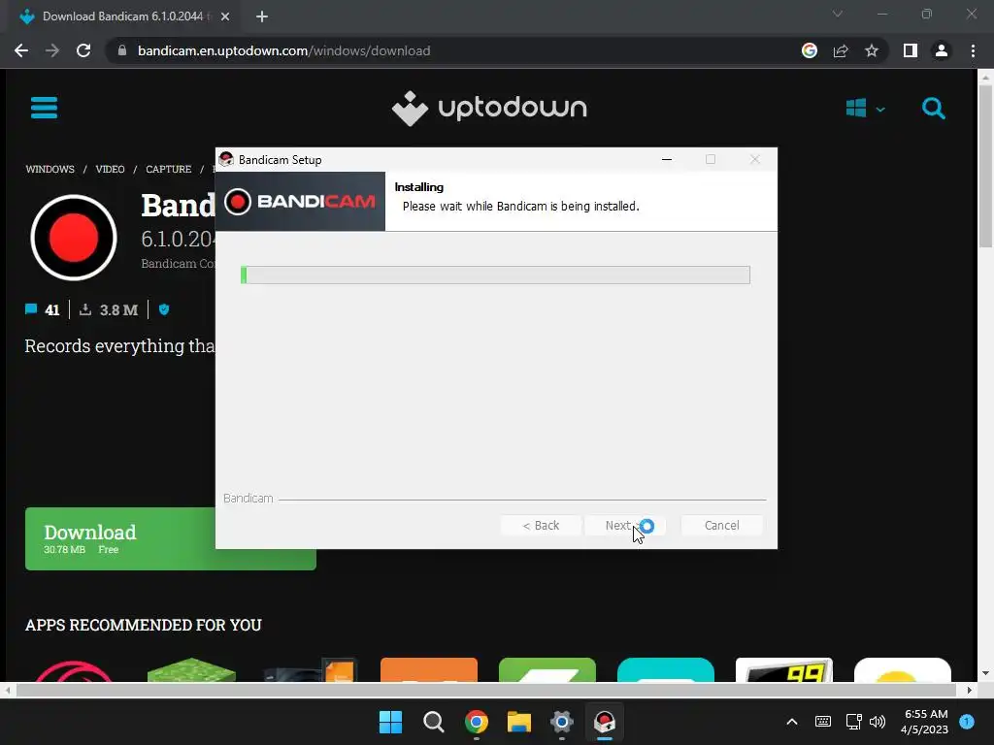Click the touch keyboard tray icon
This screenshot has height=745, width=994.
[x=823, y=722]
